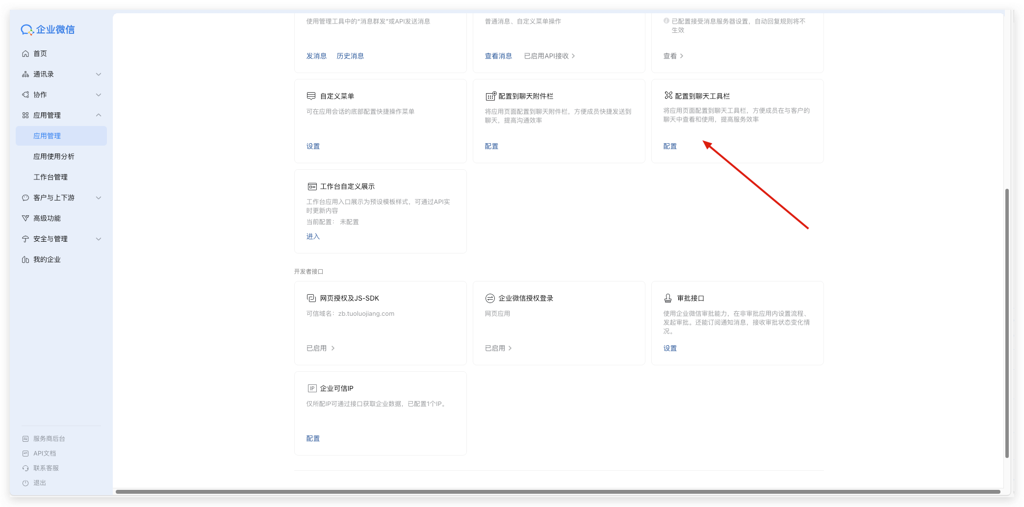Open 工作台管理 in the sidebar
Screen dimensions: 1024x507
pos(51,177)
